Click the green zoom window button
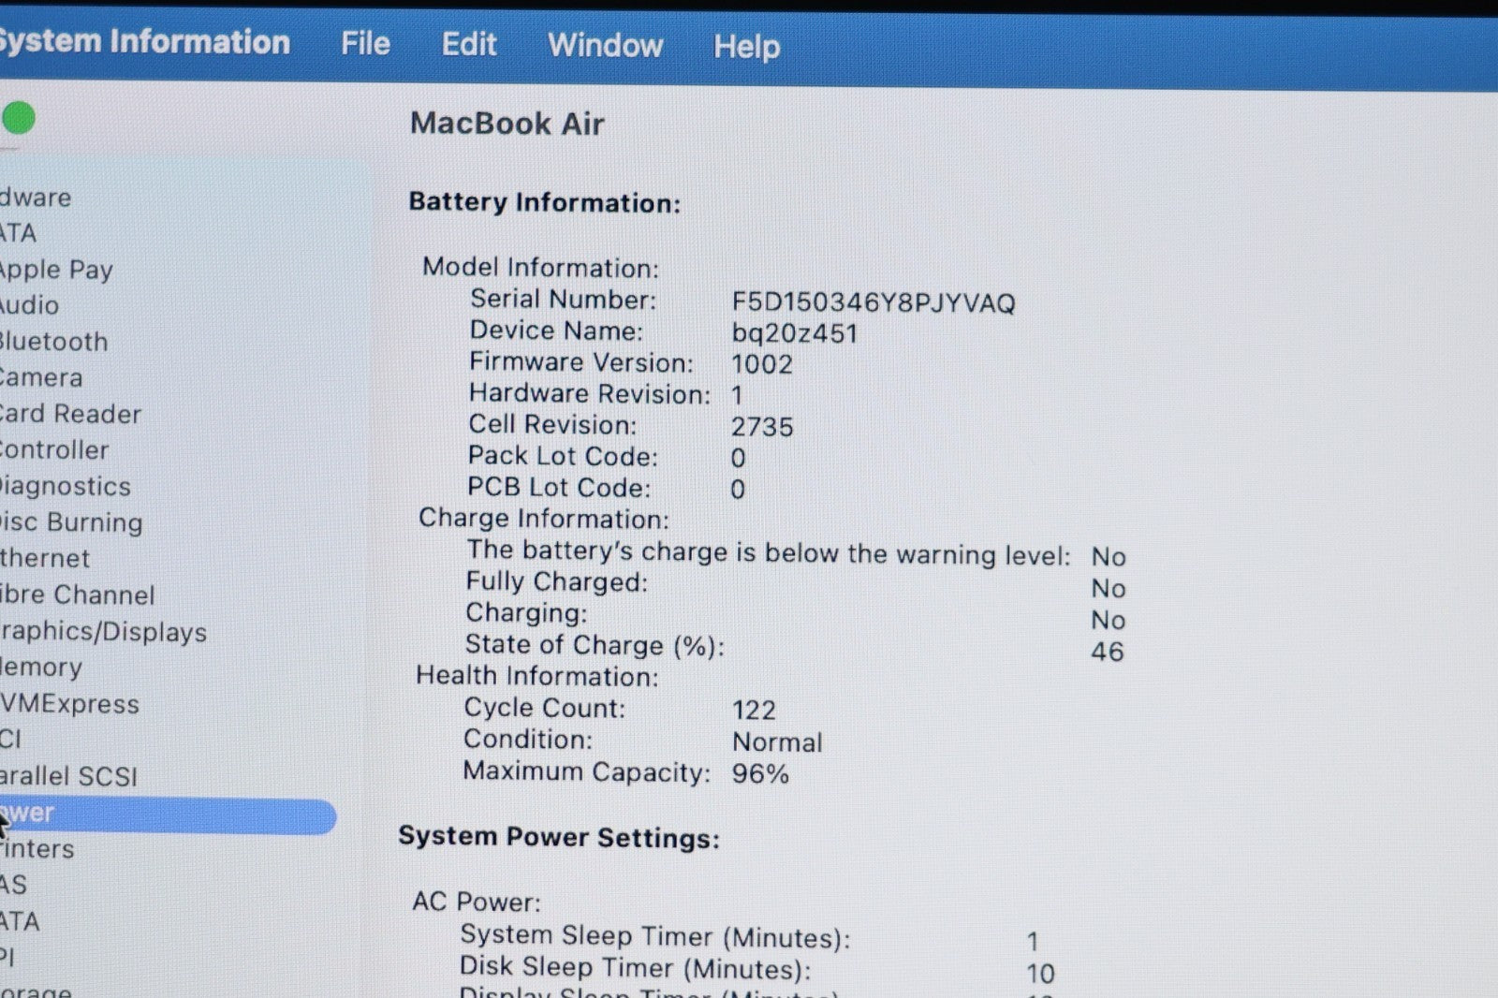 tap(19, 119)
